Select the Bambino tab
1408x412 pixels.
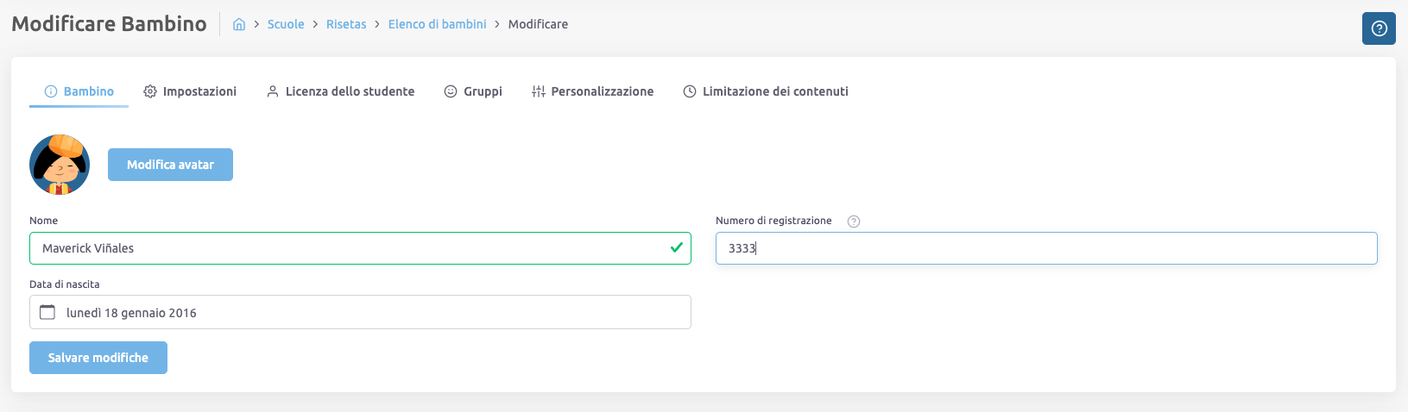88,91
